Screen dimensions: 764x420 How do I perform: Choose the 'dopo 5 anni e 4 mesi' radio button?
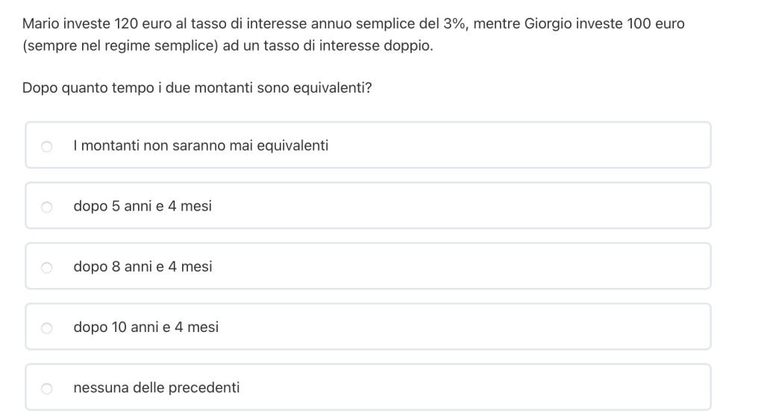[46, 207]
